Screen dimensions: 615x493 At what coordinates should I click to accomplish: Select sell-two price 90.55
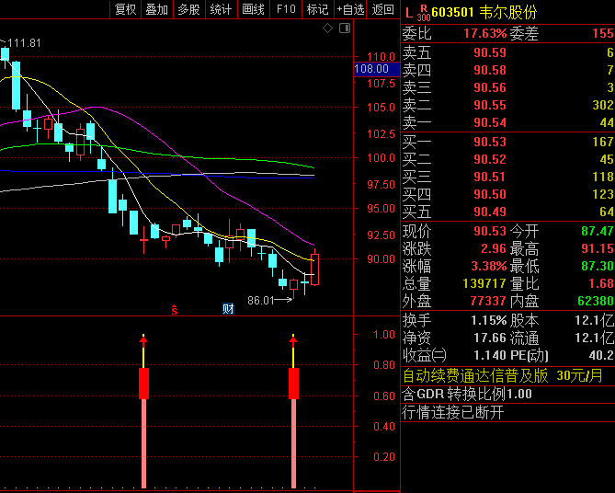coord(490,105)
